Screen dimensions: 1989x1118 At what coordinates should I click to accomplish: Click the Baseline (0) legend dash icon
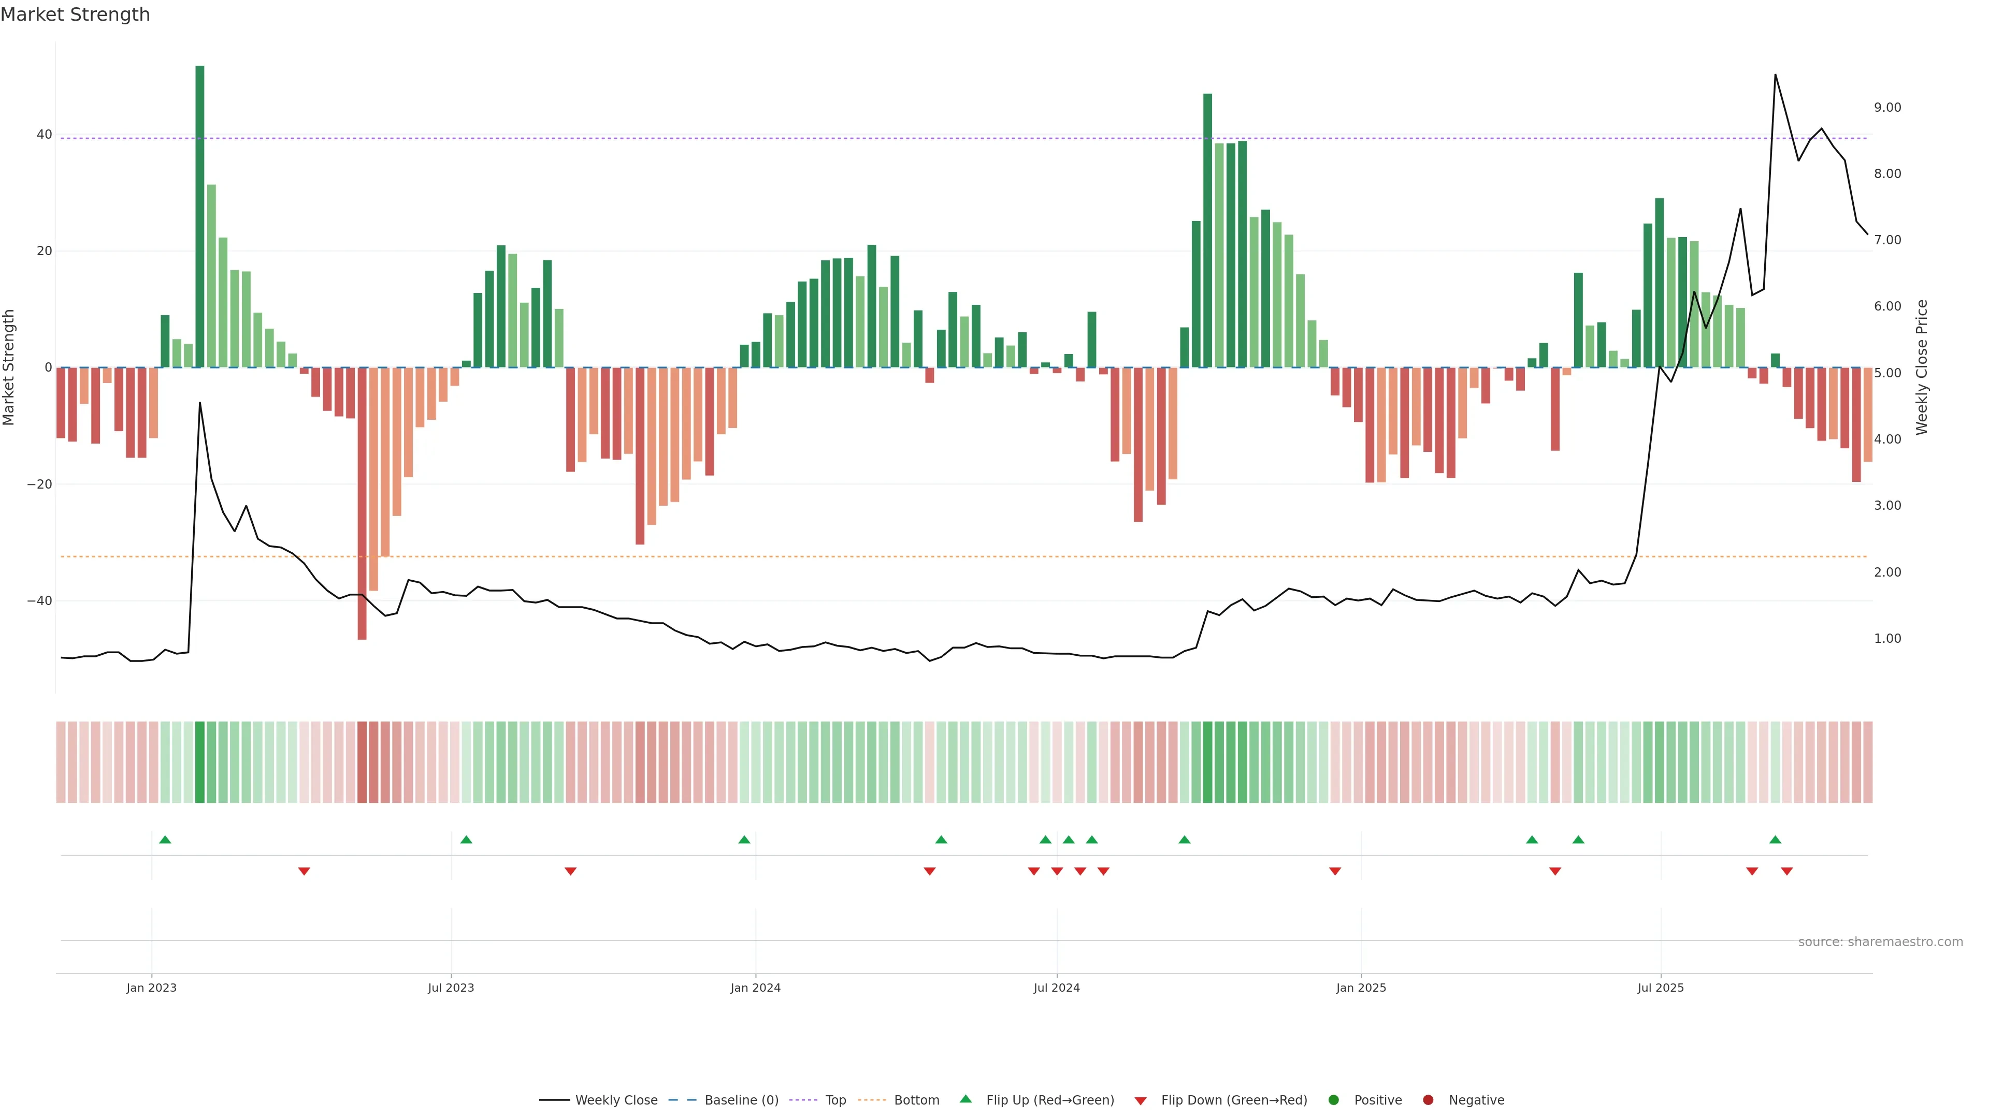point(682,1100)
